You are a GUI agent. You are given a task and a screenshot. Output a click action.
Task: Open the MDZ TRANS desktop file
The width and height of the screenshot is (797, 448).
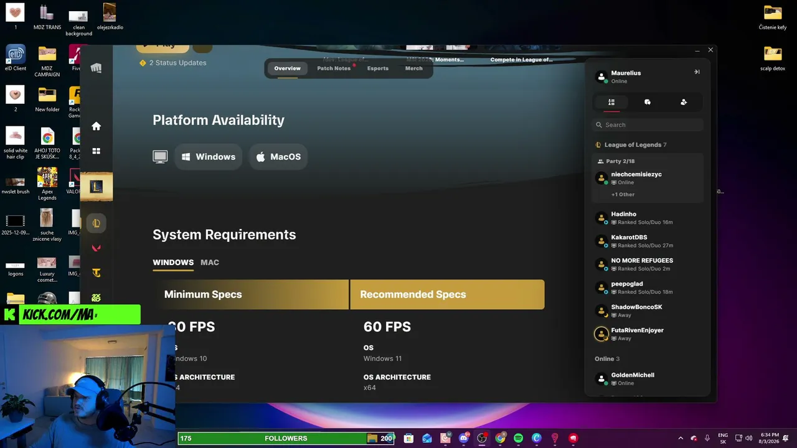(47, 17)
